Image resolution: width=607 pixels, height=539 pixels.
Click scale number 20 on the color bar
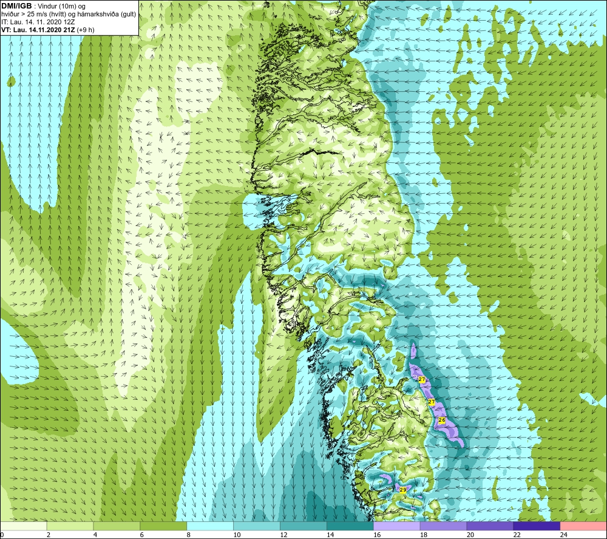click(x=470, y=535)
